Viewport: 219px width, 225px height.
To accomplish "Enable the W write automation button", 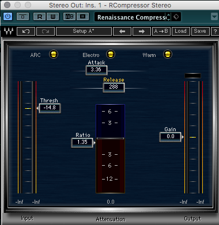I will click(x=53, y=17).
